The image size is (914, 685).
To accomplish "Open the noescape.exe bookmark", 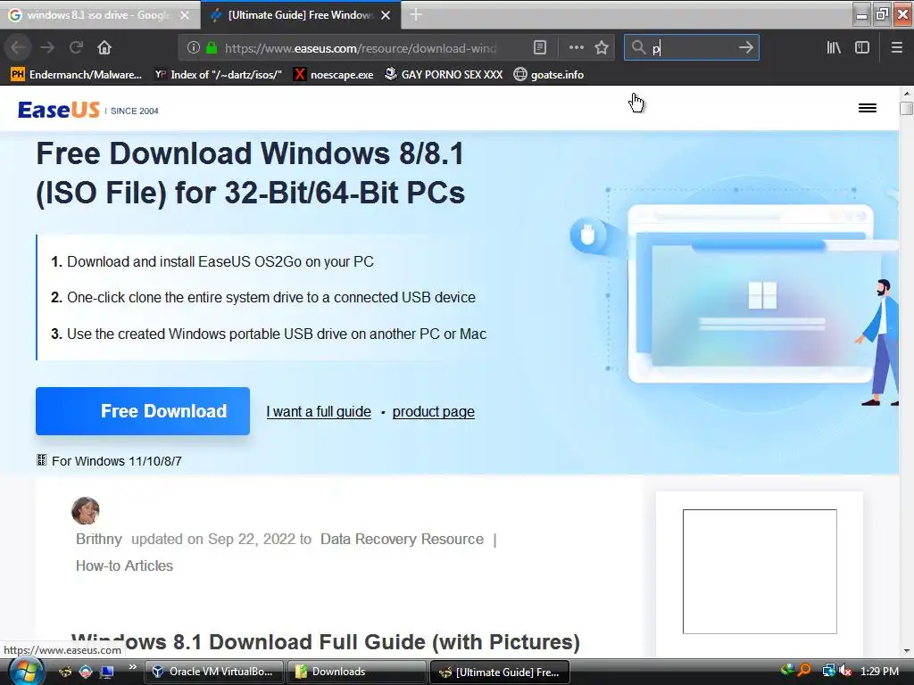I will coord(334,75).
